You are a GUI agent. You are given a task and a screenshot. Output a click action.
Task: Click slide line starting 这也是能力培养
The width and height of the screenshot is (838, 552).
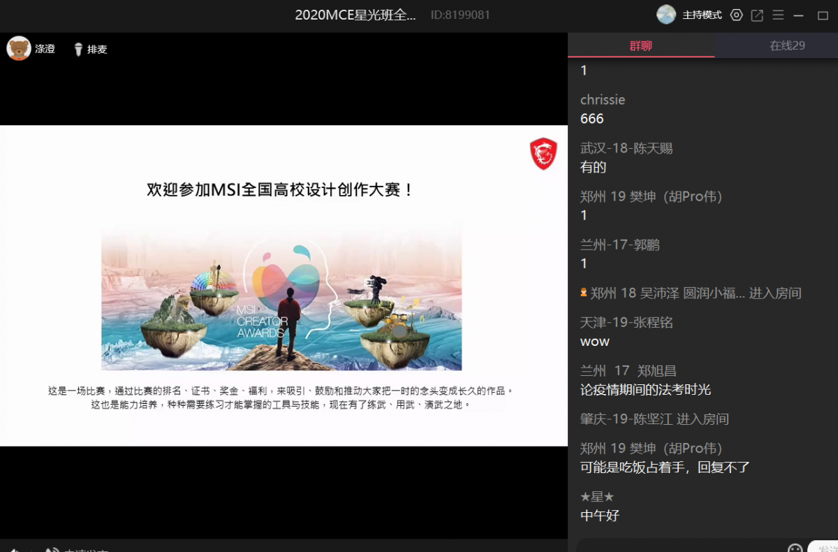point(281,405)
